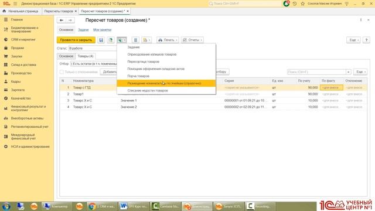Open the 1C main menu hamburger icon
This screenshot has width=375, height=211.
point(15,4)
